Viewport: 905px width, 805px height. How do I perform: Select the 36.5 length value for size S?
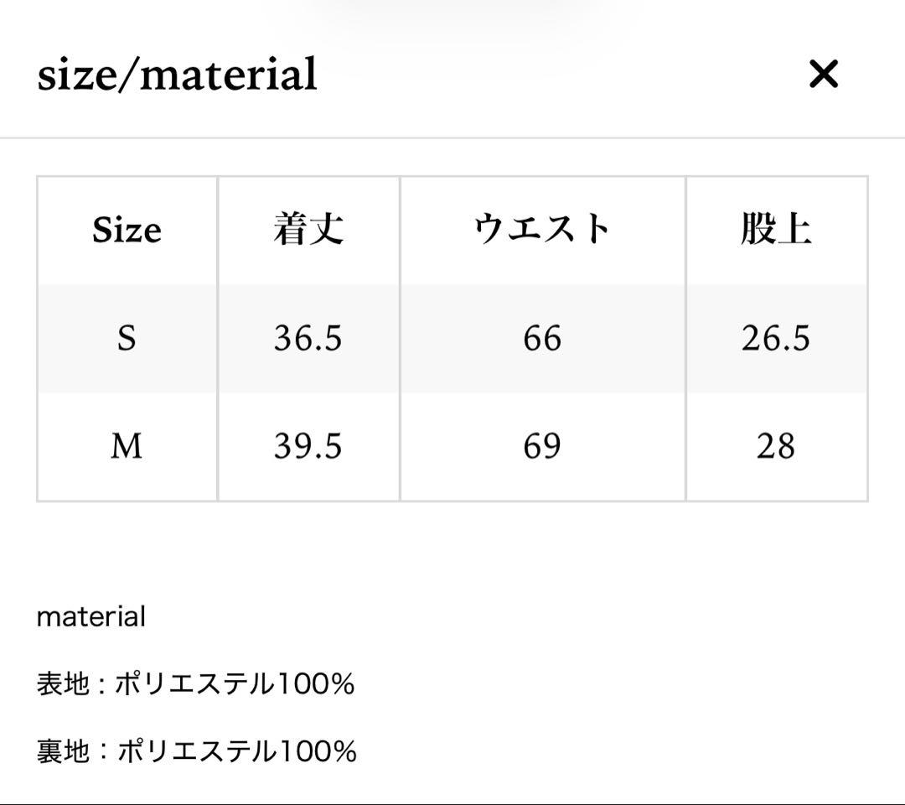coord(308,339)
